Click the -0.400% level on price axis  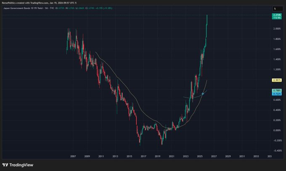(277, 150)
